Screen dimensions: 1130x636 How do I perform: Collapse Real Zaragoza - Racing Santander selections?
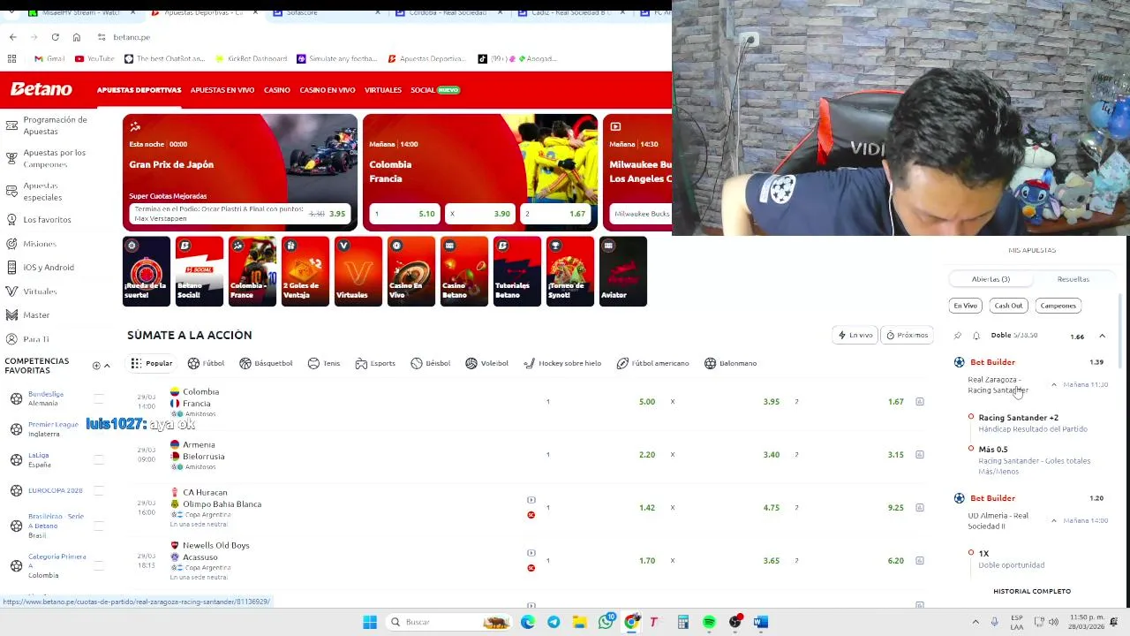coord(1053,385)
